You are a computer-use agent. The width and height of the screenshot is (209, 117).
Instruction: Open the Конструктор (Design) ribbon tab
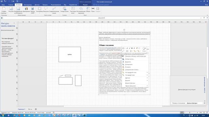[x=28, y=5]
